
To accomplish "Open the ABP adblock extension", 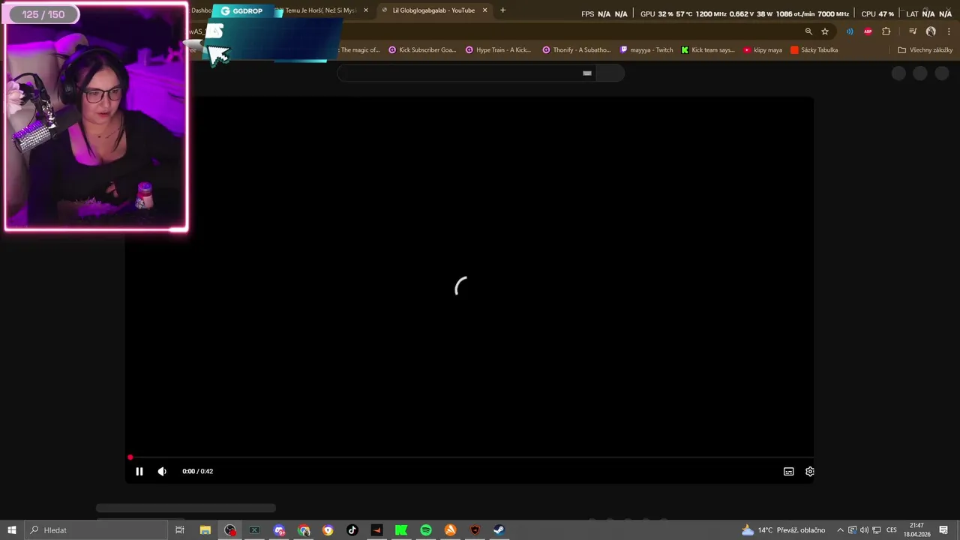I will click(868, 31).
